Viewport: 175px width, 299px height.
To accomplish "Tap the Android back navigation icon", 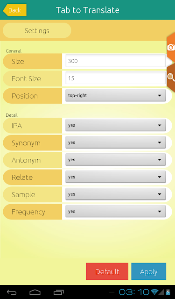I will (12, 292).
